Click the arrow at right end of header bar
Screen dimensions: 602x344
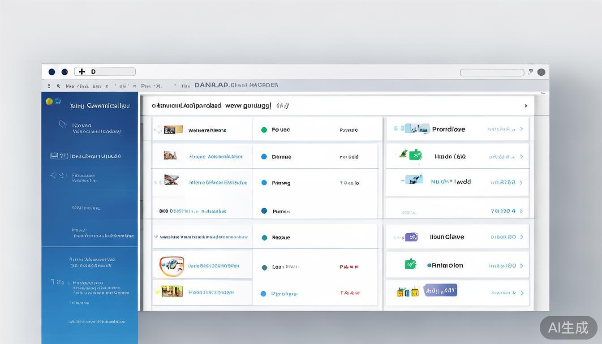pyautogui.click(x=526, y=106)
